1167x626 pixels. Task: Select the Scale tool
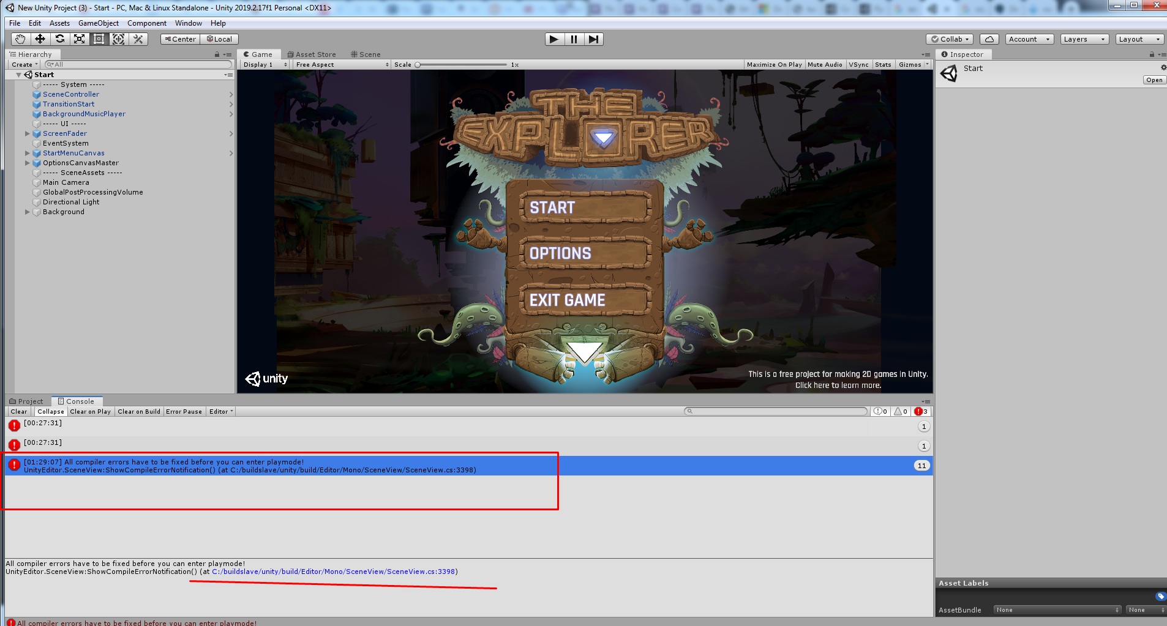click(x=79, y=39)
